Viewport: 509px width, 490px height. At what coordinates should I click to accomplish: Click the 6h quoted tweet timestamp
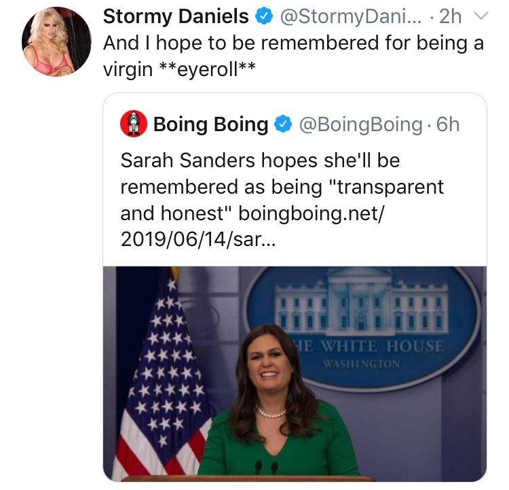[x=448, y=125]
